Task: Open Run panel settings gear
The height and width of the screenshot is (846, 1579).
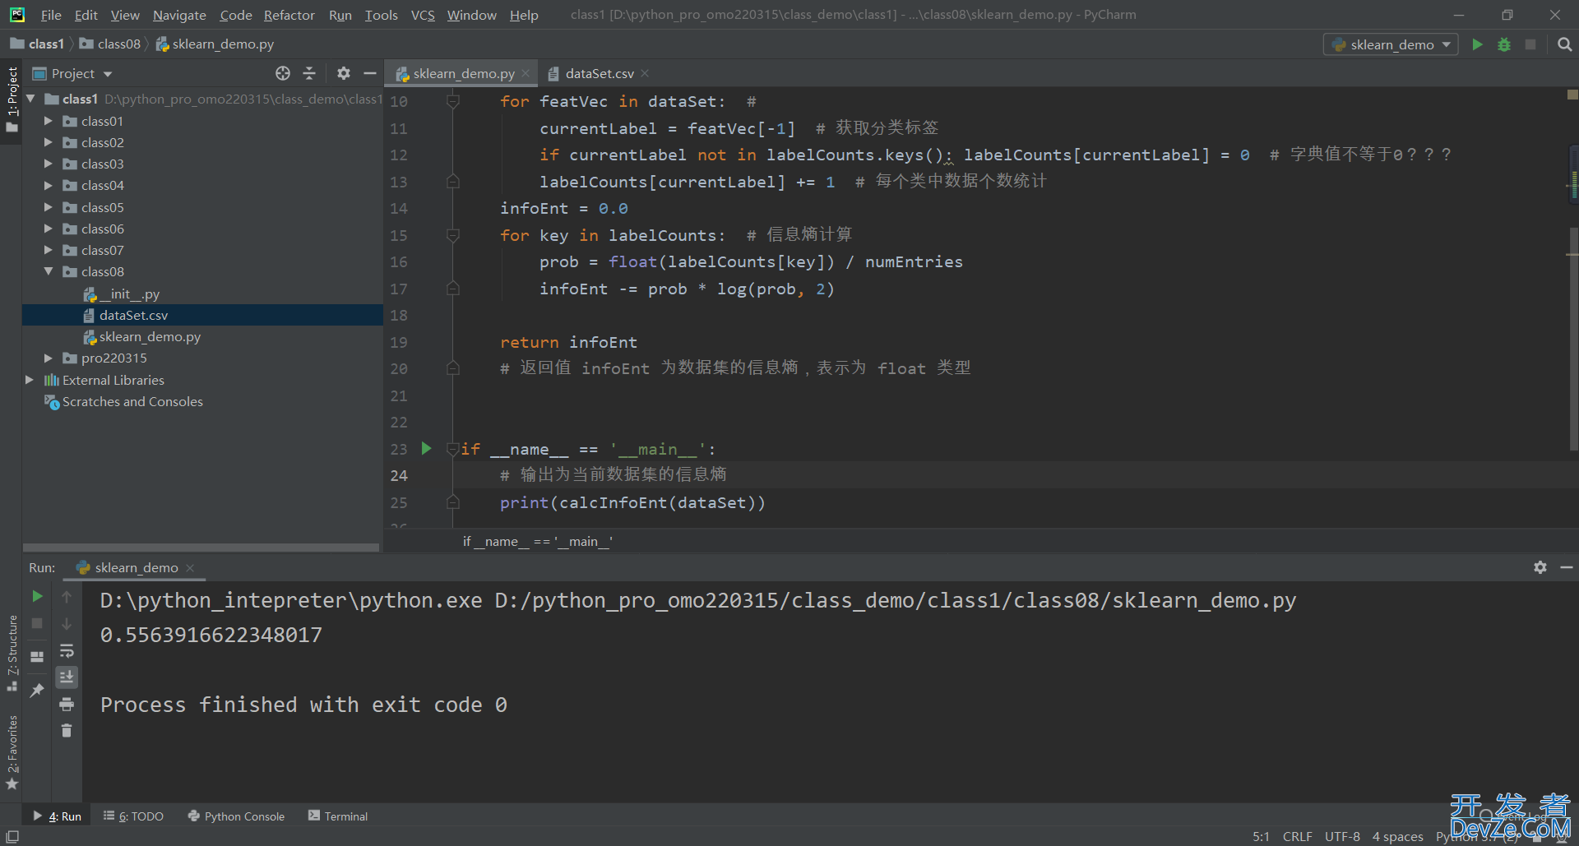Action: point(1540,567)
